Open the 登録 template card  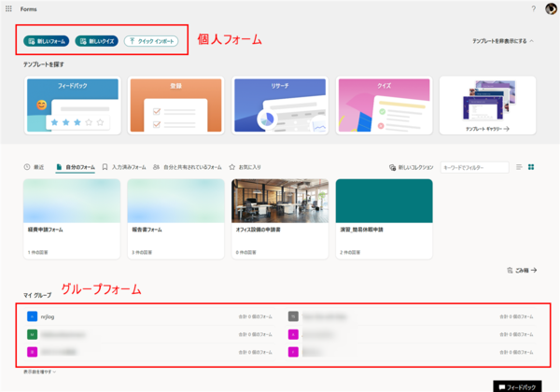tap(176, 105)
